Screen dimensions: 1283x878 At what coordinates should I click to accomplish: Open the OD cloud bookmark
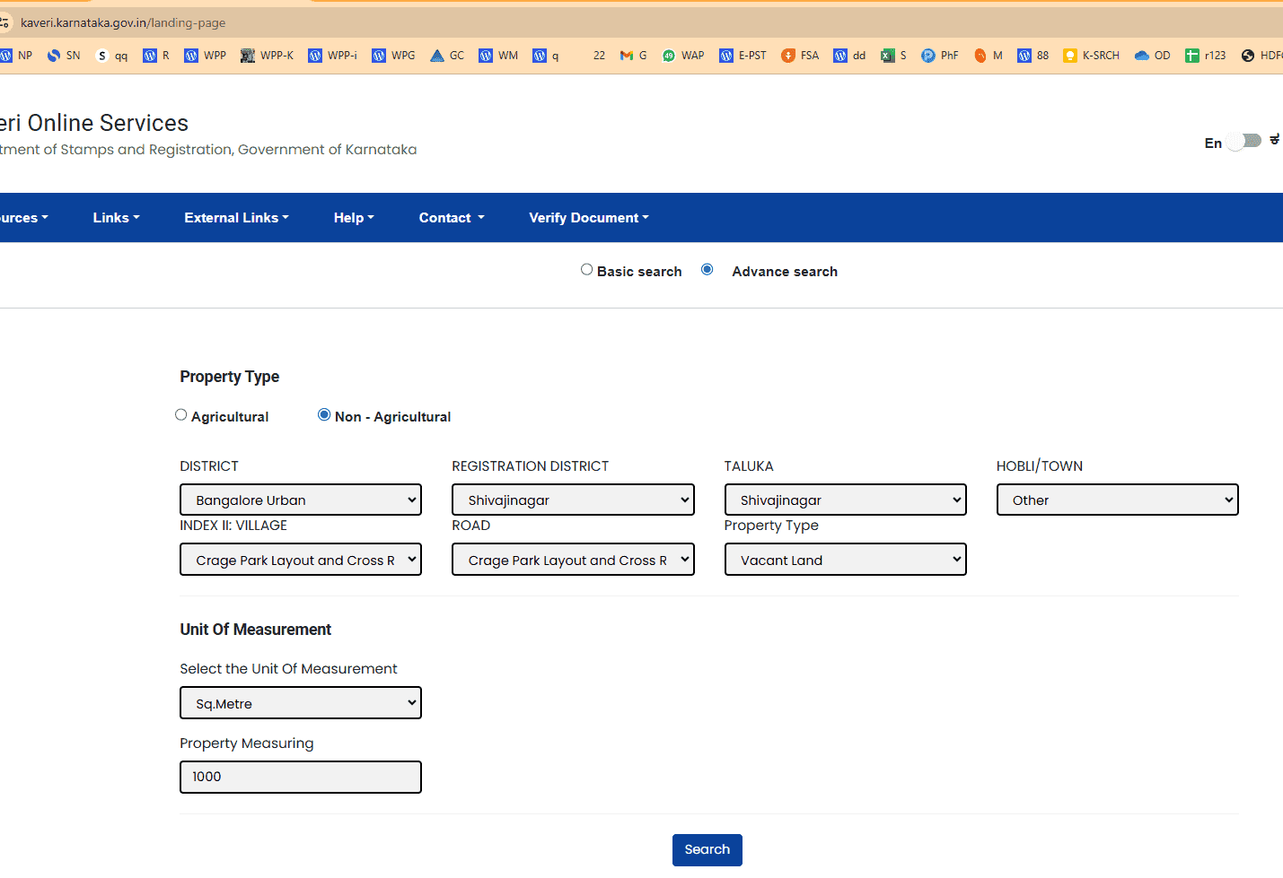pos(1152,55)
